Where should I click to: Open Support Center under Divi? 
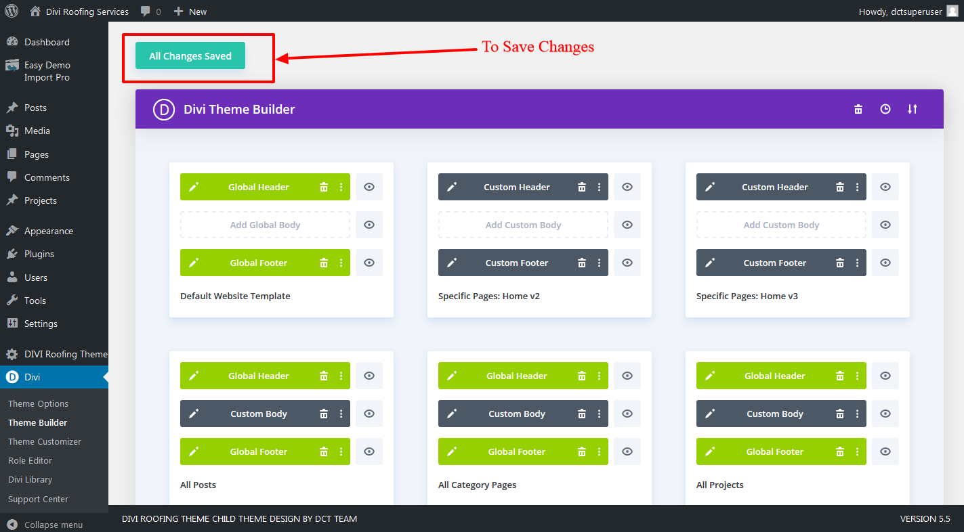click(x=38, y=499)
